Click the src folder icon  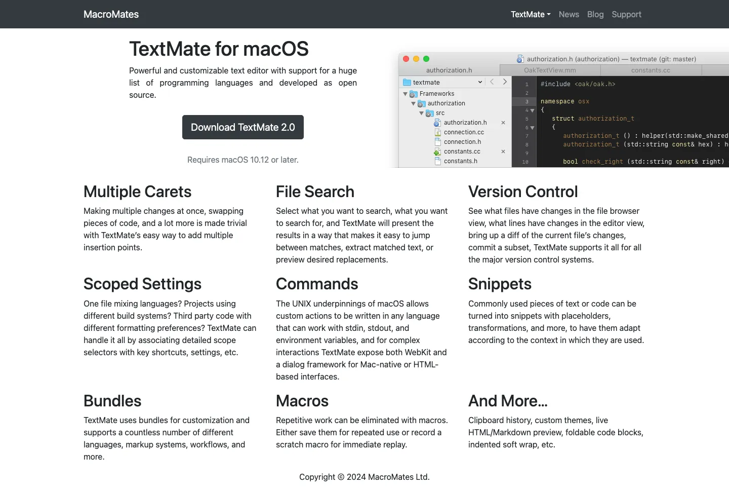click(x=430, y=113)
